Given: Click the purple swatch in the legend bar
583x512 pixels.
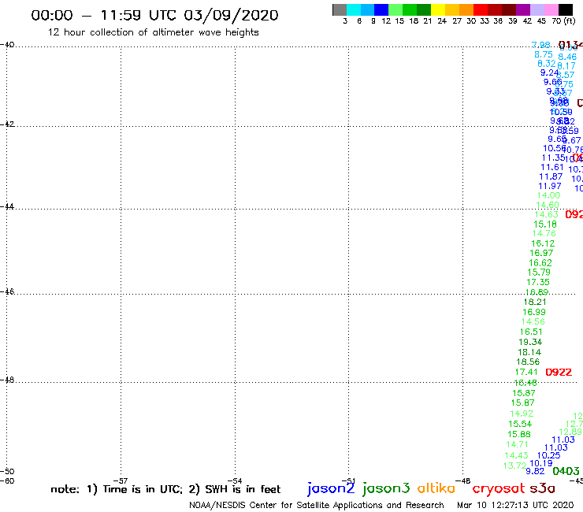Looking at the screenshot, I should [x=523, y=9].
